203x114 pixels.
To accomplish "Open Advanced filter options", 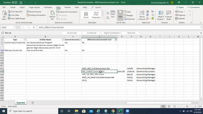I will [129, 19].
